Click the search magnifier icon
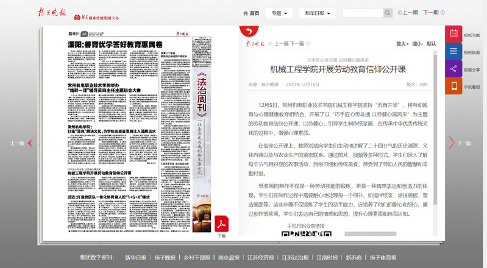This screenshot has height=268, width=487. pos(388,13)
